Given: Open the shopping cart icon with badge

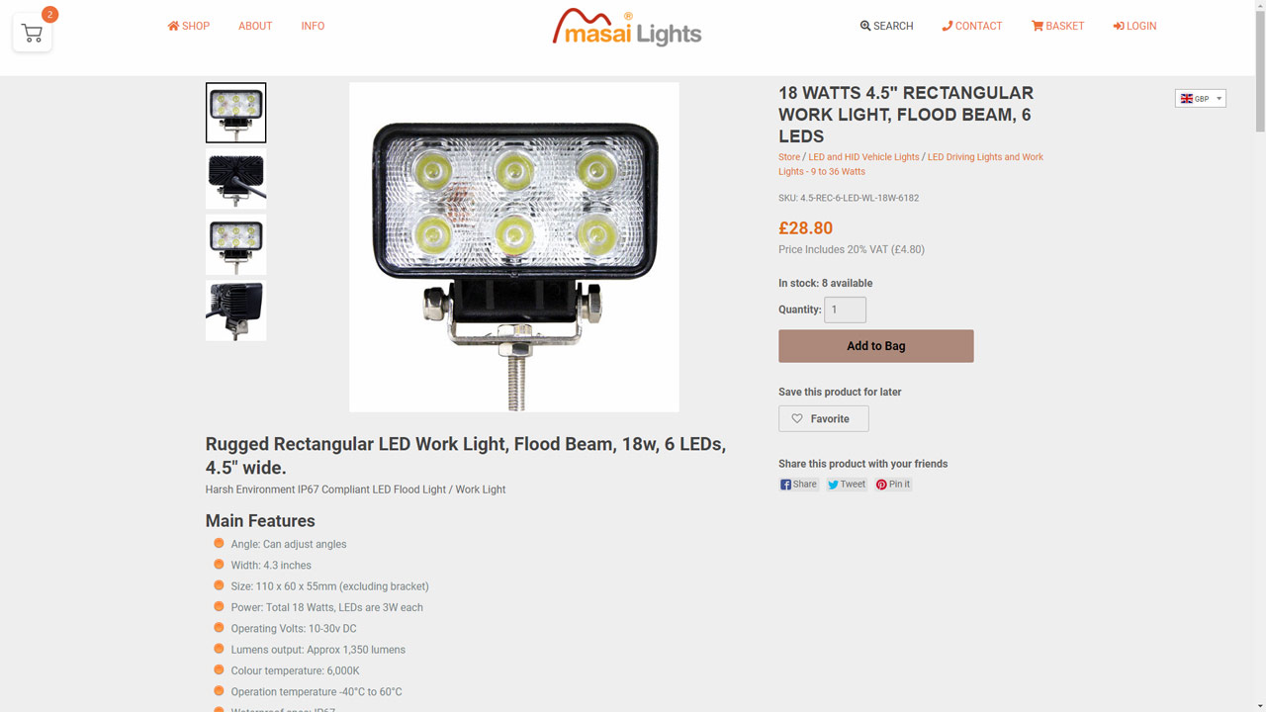Looking at the screenshot, I should coord(33,34).
